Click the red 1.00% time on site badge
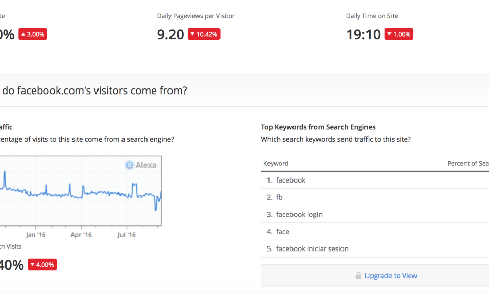489x294 pixels. click(399, 34)
